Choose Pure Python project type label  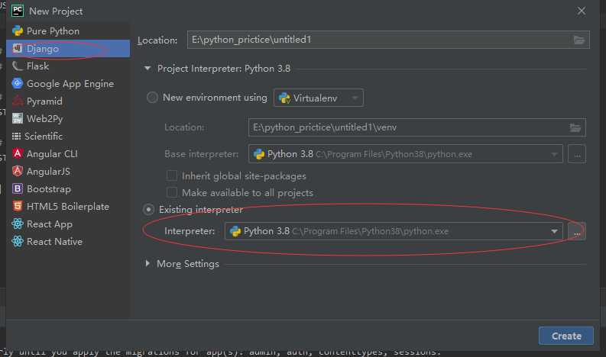53,31
